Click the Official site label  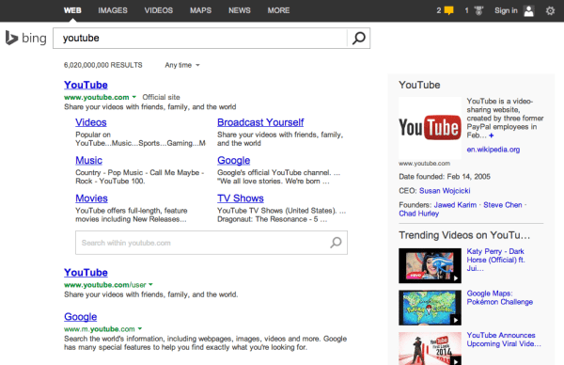(161, 97)
